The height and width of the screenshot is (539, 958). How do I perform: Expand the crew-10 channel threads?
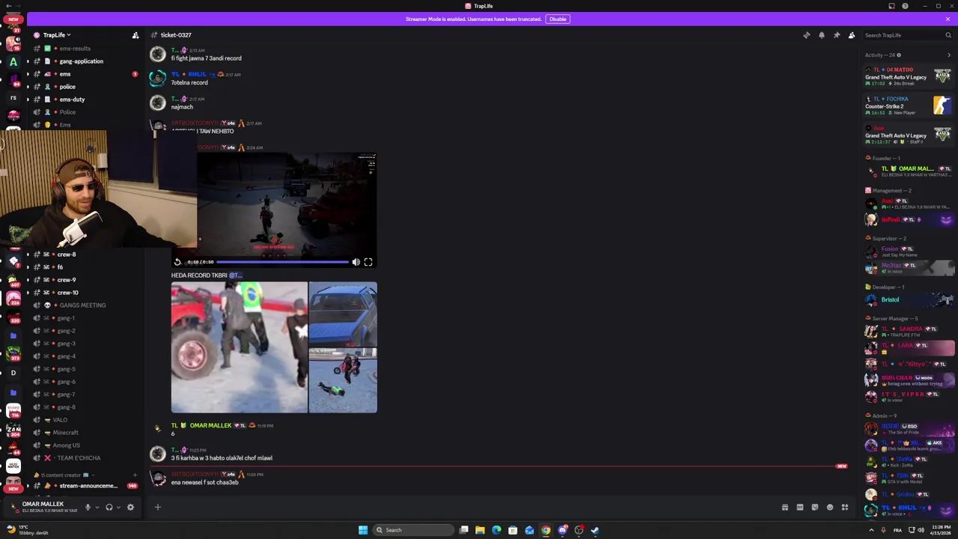pyautogui.click(x=28, y=293)
